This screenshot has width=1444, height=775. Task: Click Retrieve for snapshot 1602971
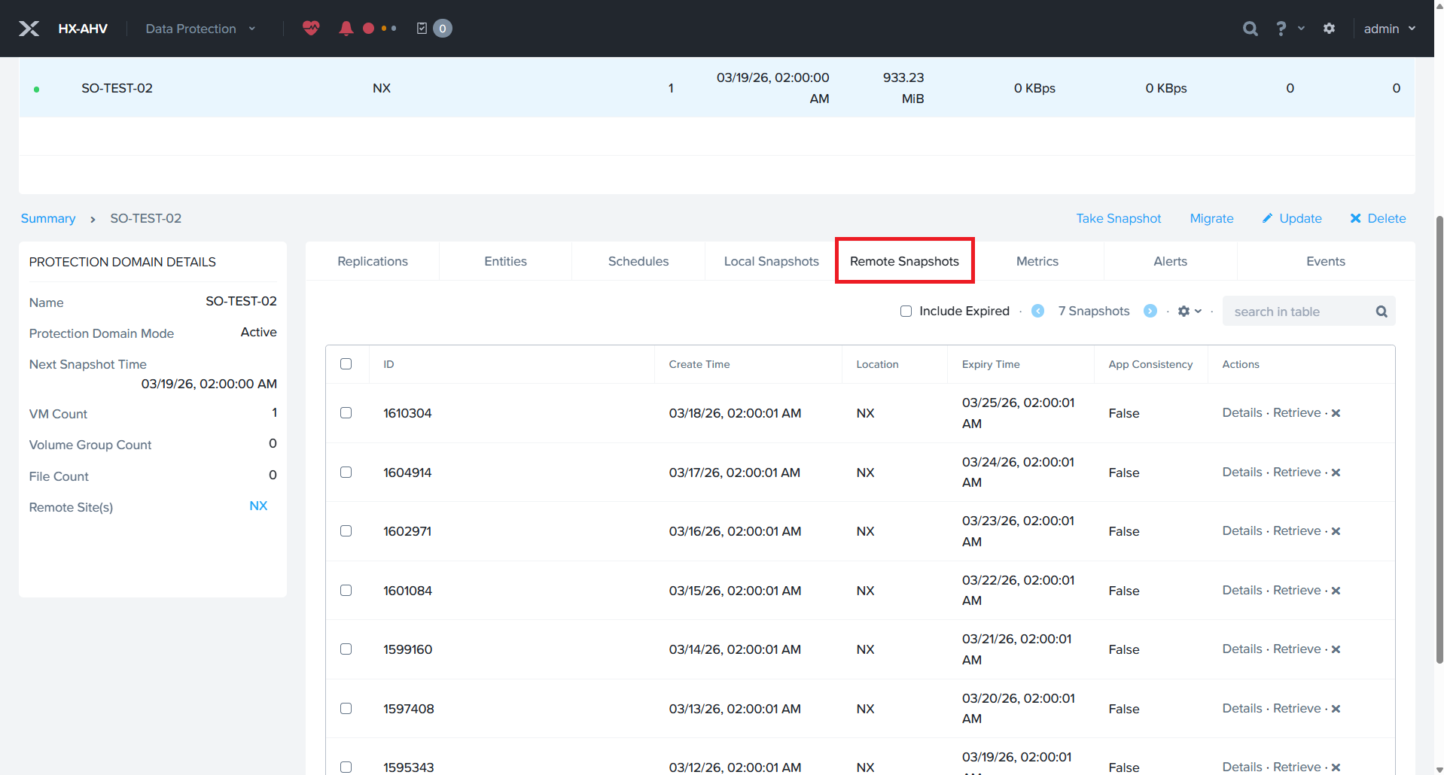point(1296,531)
